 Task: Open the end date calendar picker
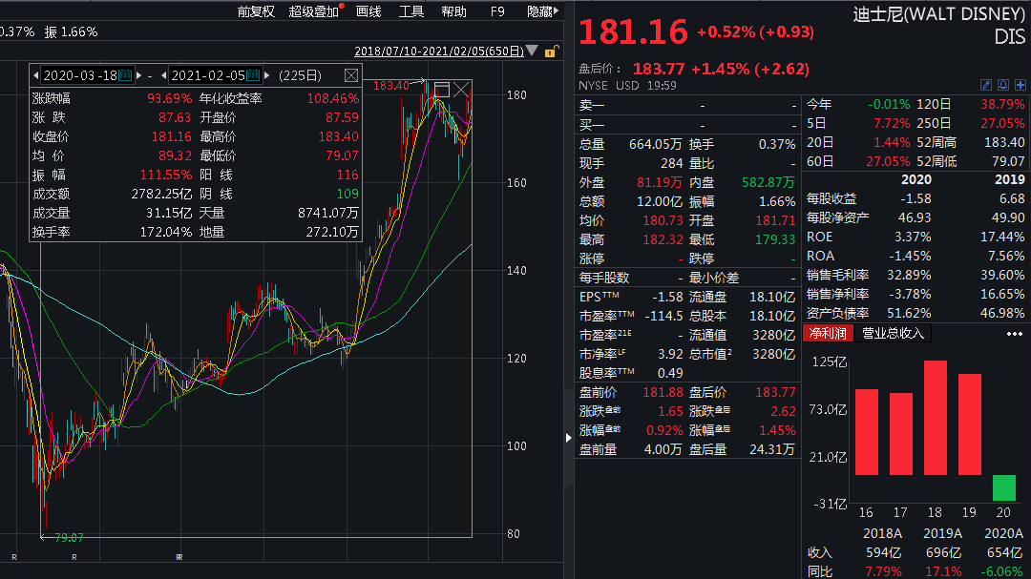coord(253,75)
